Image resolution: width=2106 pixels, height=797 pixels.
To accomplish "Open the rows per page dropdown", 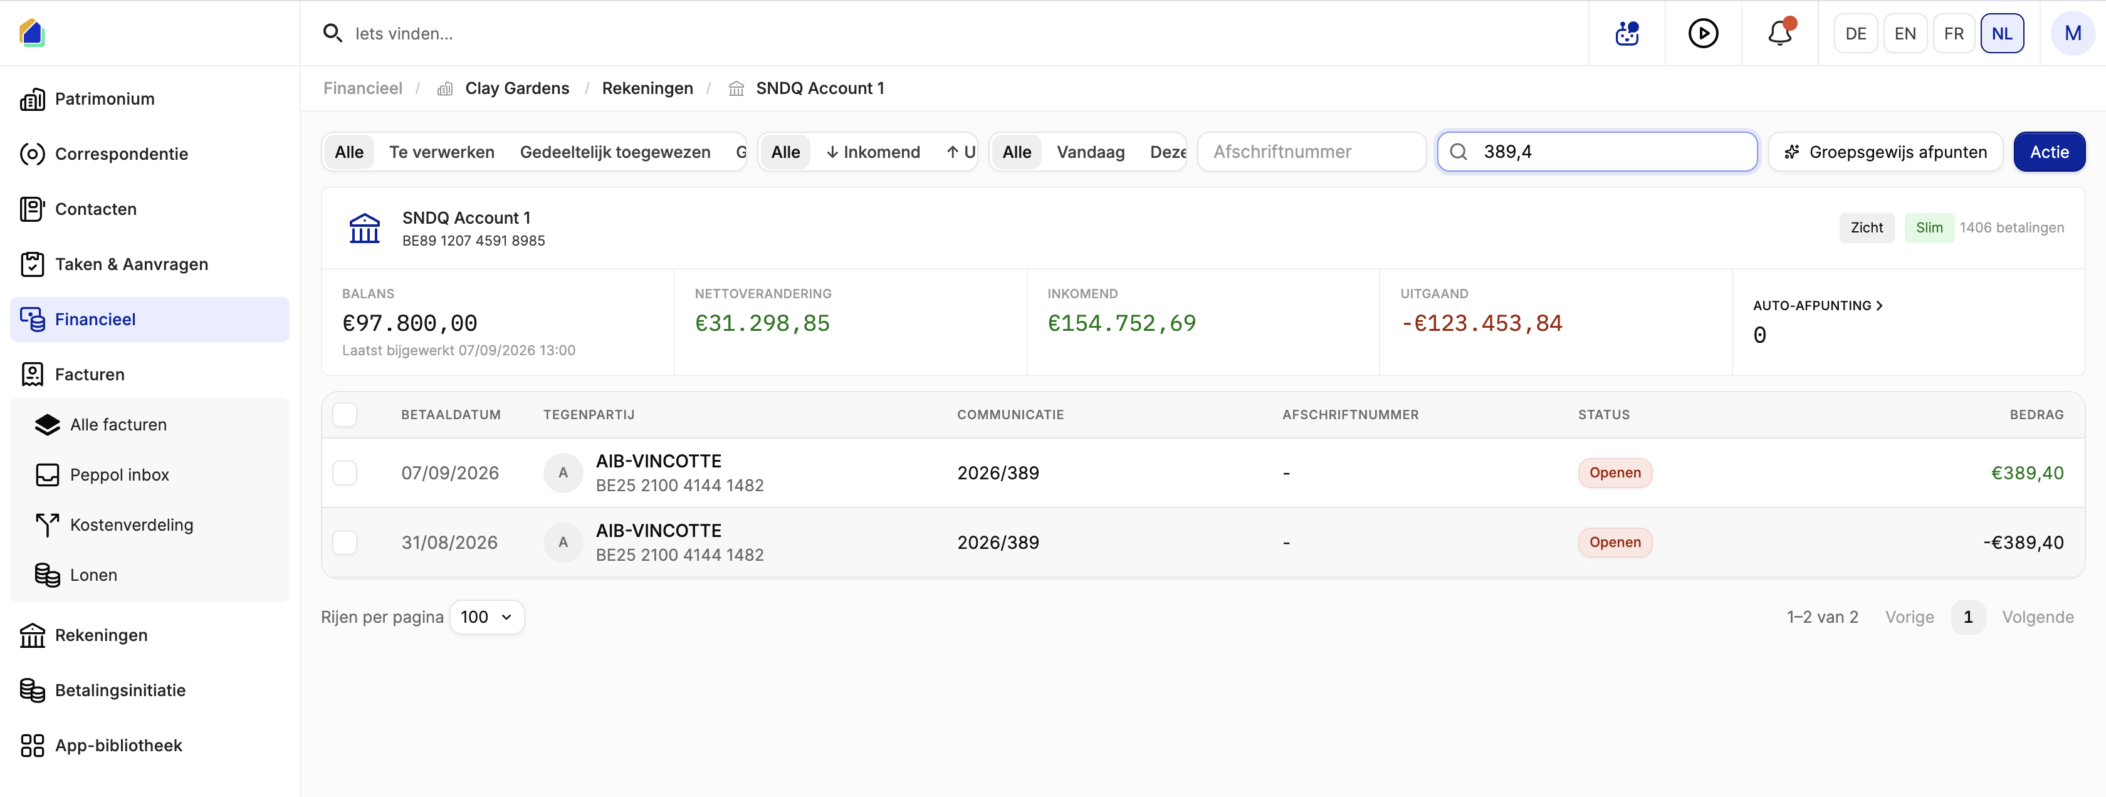I will [x=486, y=617].
